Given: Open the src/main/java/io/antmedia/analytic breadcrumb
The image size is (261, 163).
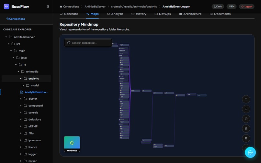Looking at the screenshot, I should click(134, 6).
